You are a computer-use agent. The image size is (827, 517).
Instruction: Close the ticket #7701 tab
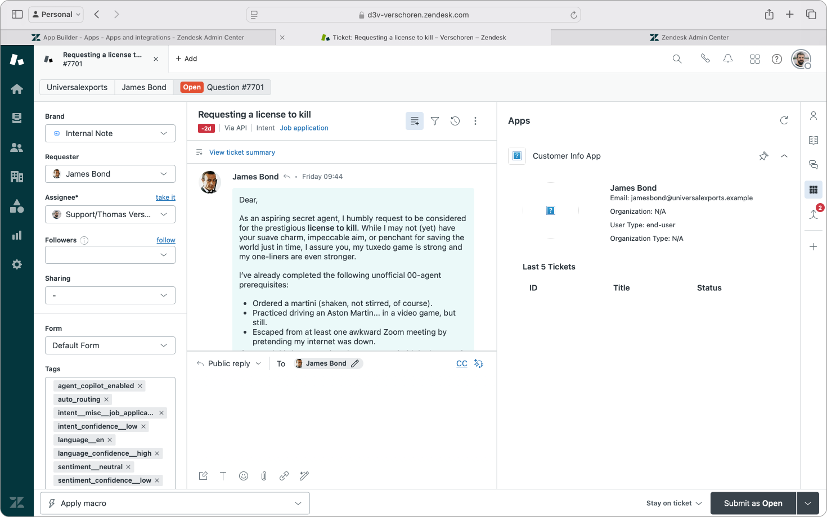tap(156, 59)
